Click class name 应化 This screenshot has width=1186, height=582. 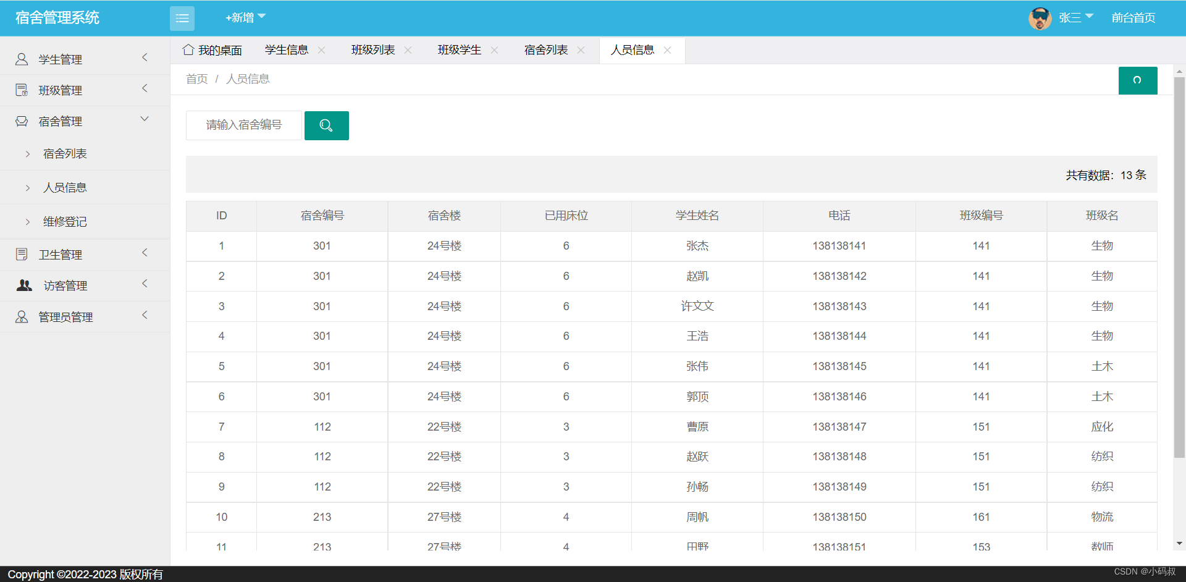pos(1102,427)
